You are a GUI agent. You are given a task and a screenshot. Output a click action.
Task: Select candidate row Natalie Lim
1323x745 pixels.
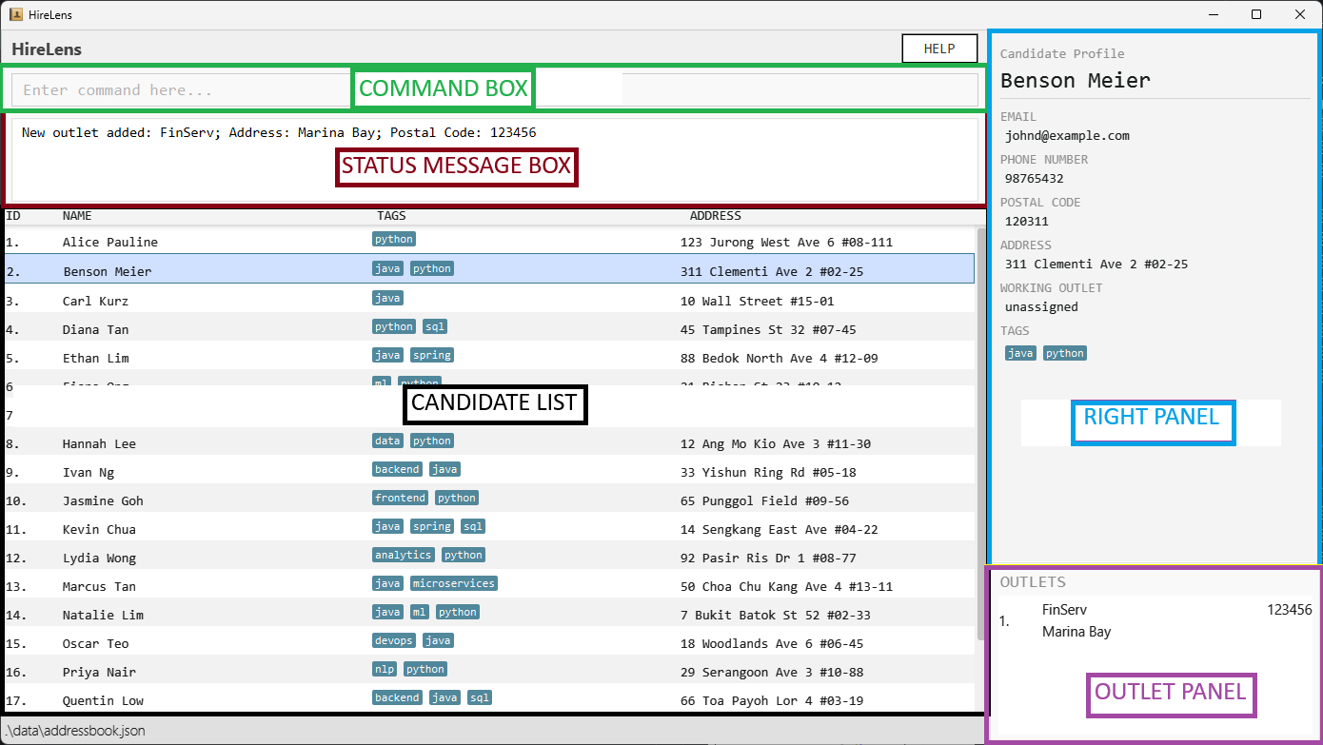click(x=489, y=614)
